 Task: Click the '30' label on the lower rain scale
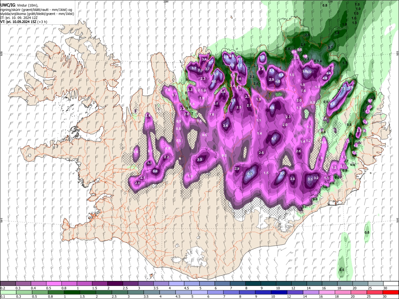(385, 297)
